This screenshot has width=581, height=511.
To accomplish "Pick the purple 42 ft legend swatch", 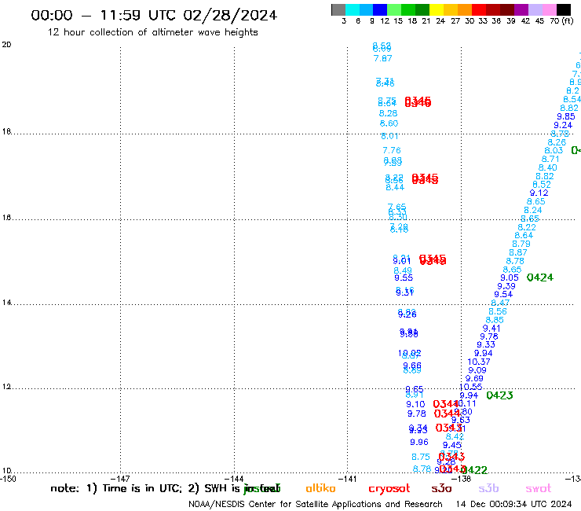I will point(521,9).
